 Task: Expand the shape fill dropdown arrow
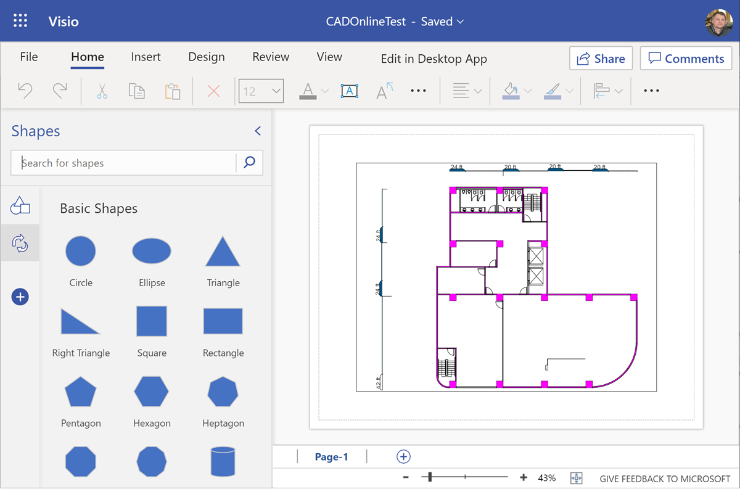[x=528, y=91]
